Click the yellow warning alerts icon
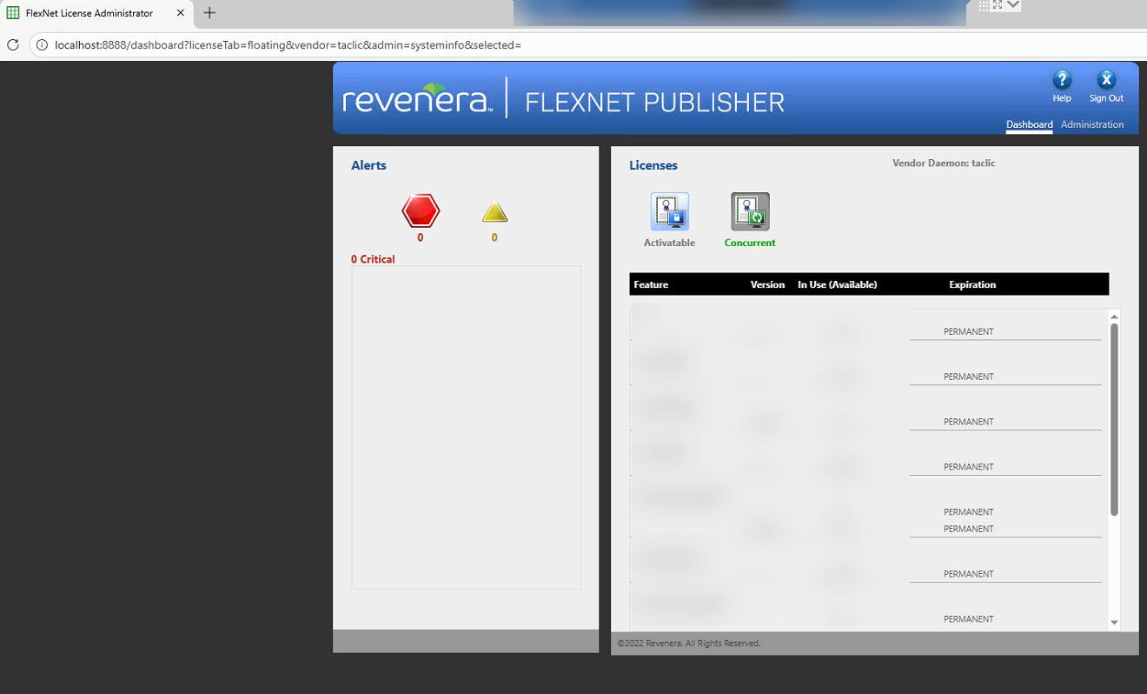This screenshot has width=1147, height=694. [x=494, y=212]
